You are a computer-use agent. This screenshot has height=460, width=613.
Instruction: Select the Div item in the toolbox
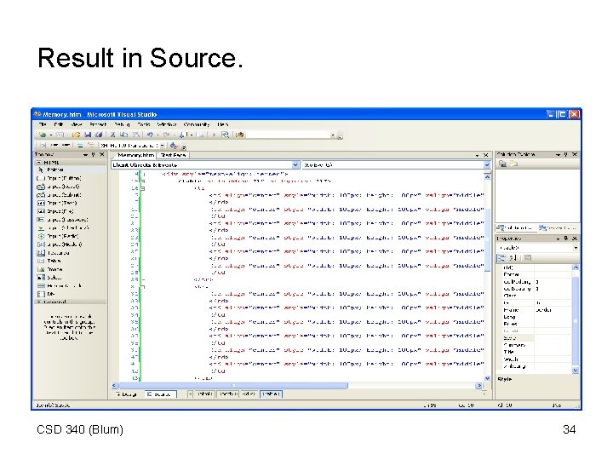(70, 294)
